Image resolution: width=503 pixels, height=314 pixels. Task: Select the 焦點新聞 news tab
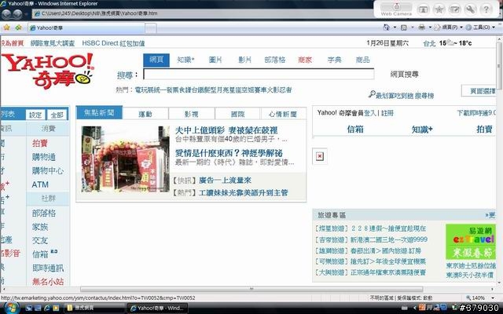click(x=99, y=112)
